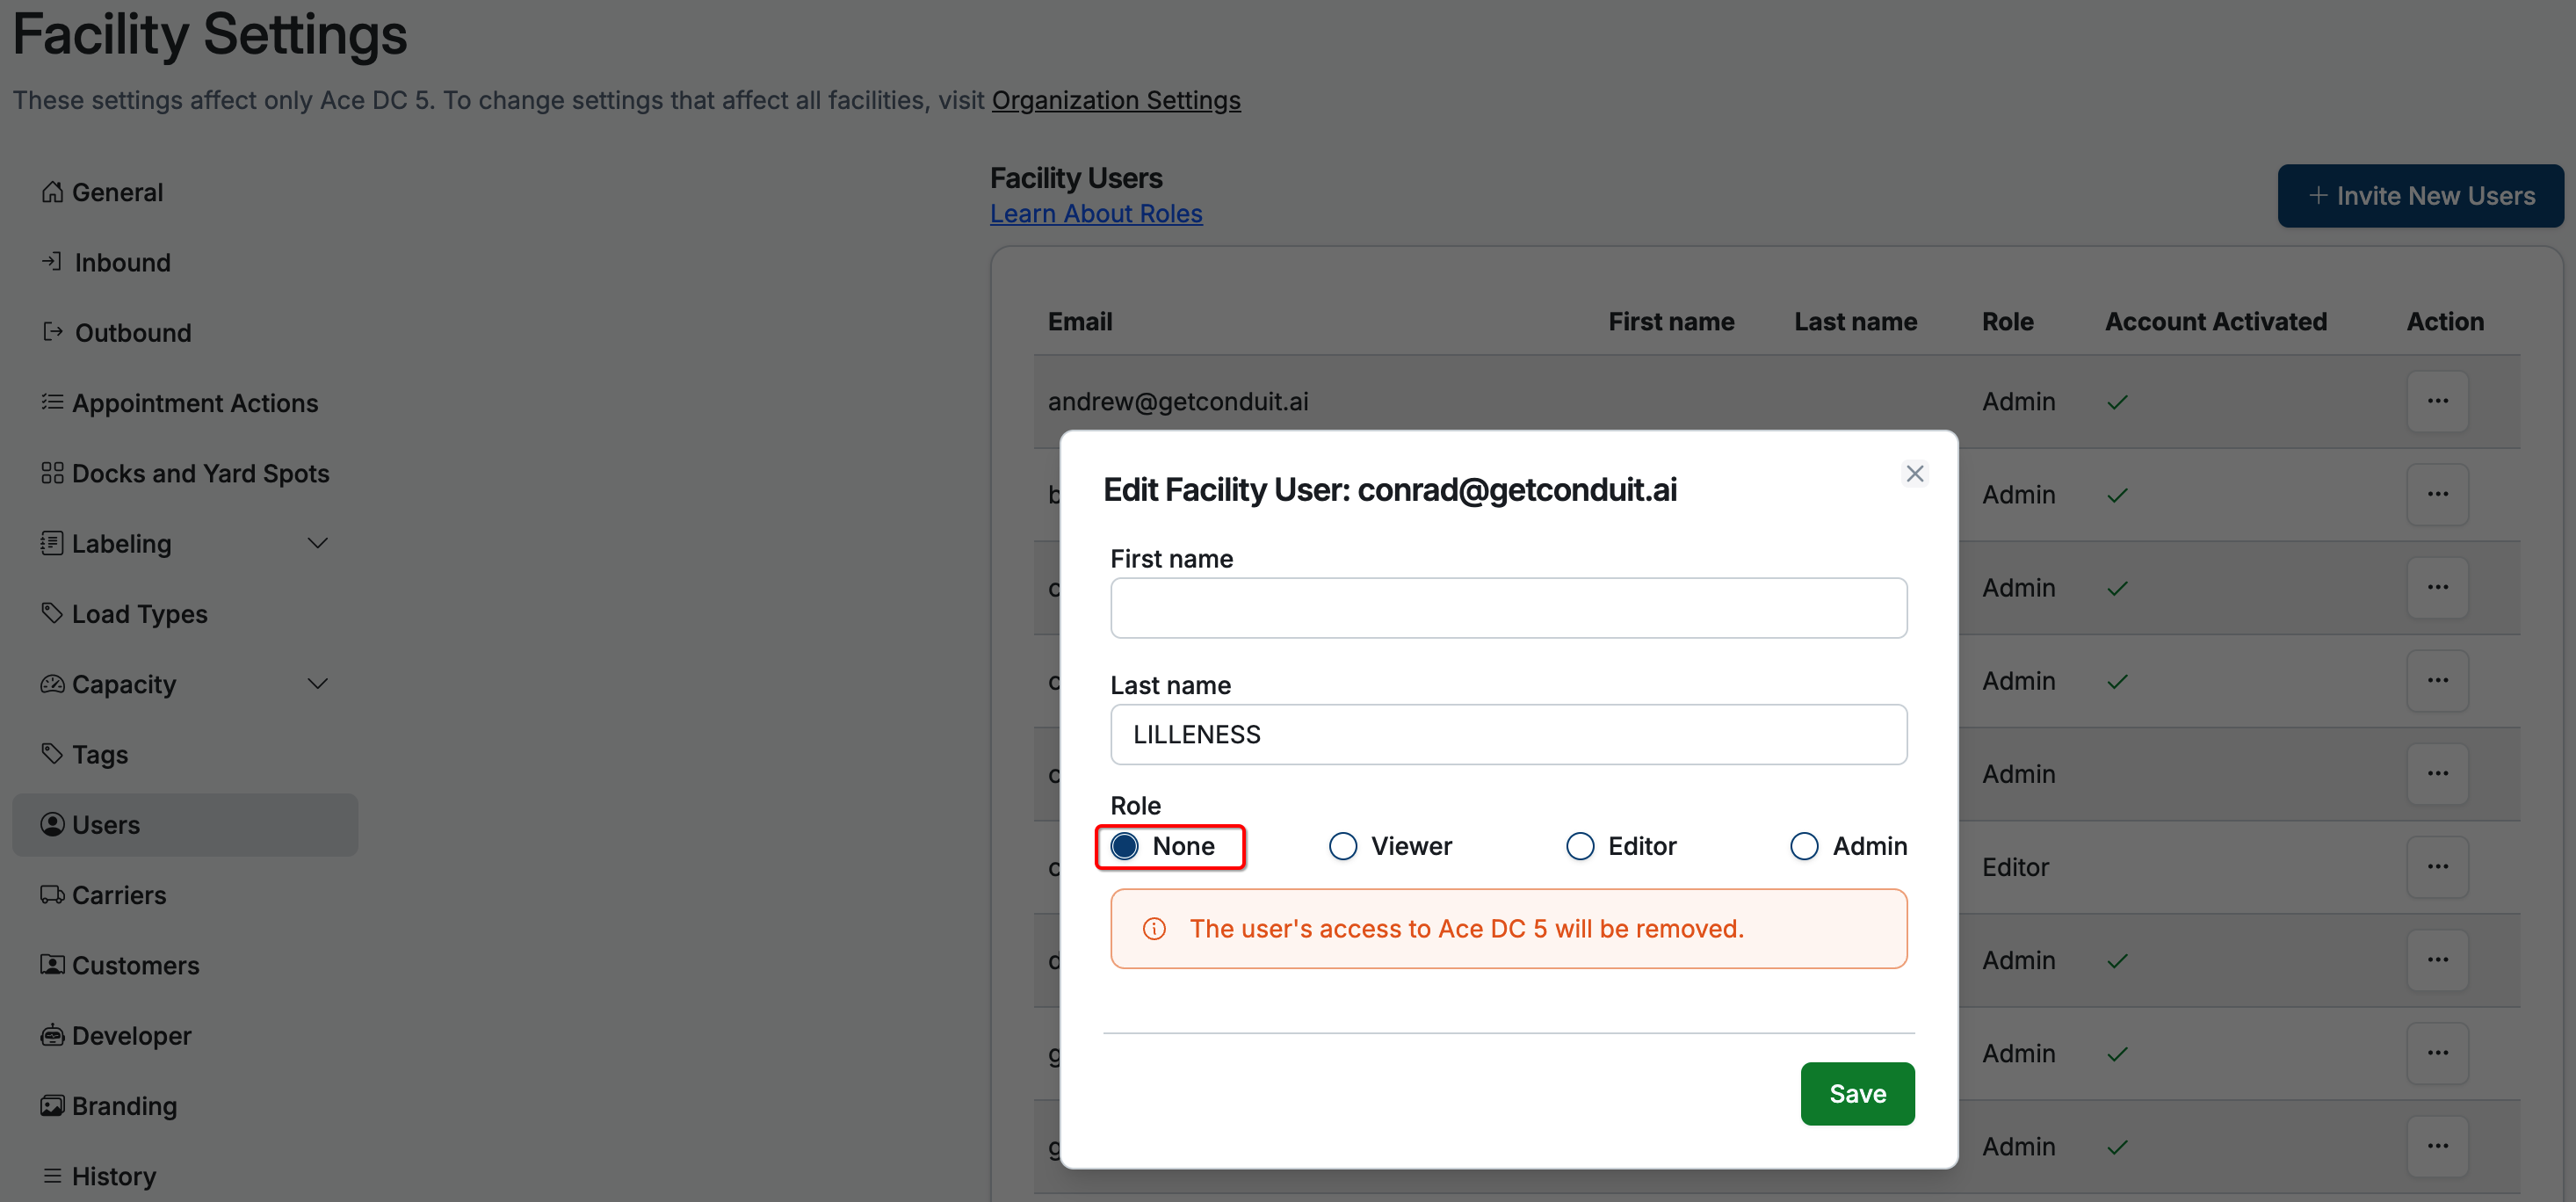Screen dimensions: 2576x1202
Task: Select the Editor role radio button
Action: click(x=1580, y=846)
